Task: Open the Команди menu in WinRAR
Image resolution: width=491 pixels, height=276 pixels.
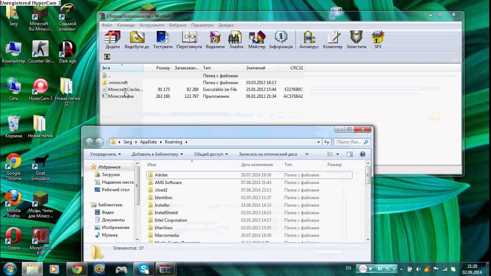Action: pyautogui.click(x=126, y=25)
